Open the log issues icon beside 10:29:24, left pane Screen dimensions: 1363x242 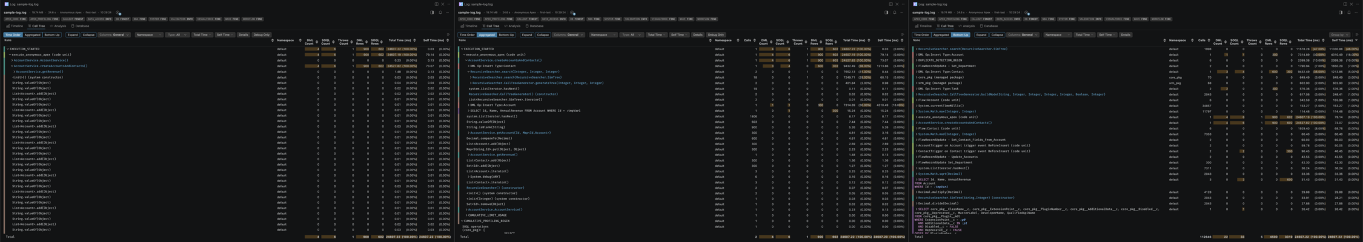click(118, 13)
